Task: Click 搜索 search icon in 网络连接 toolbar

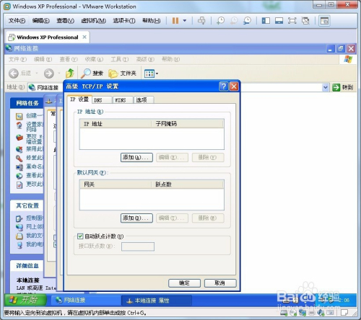Action: pyautogui.click(x=92, y=74)
